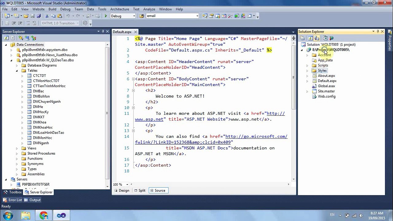Expand the Default.aspx node in Solution Explorer
The height and width of the screenshot is (221, 393).
click(307, 81)
